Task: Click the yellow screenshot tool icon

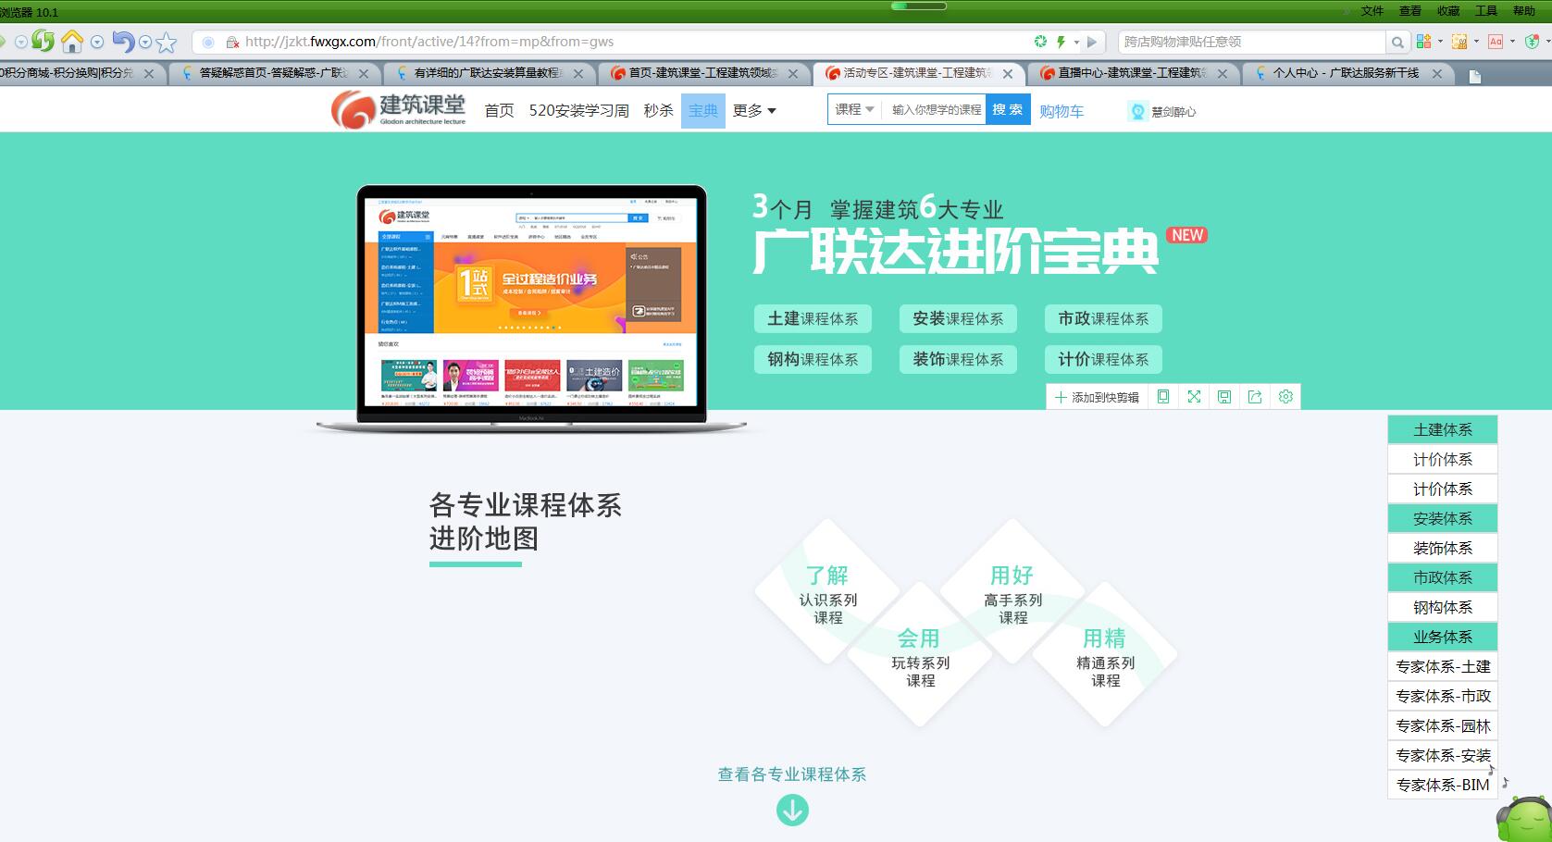Action: coord(1459,42)
